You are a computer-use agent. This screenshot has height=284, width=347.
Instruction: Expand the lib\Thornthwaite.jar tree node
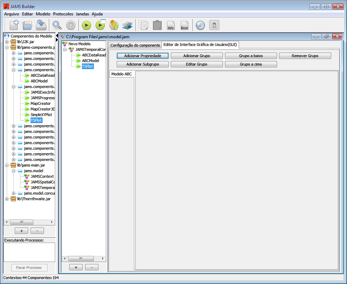[x=7, y=199]
